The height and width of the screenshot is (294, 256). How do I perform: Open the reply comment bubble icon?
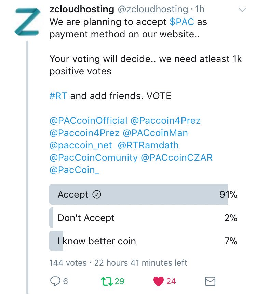(55, 281)
